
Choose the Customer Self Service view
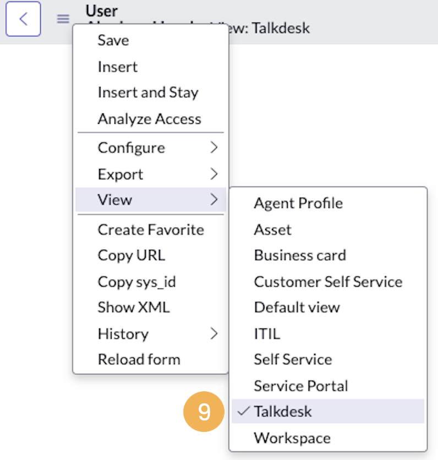(x=328, y=282)
